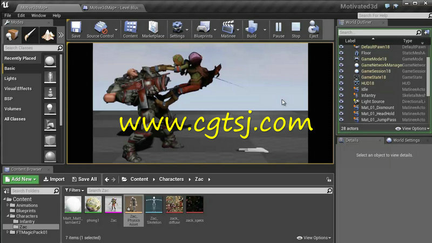
Task: Click the Save toolbar icon
Action: 76,29
